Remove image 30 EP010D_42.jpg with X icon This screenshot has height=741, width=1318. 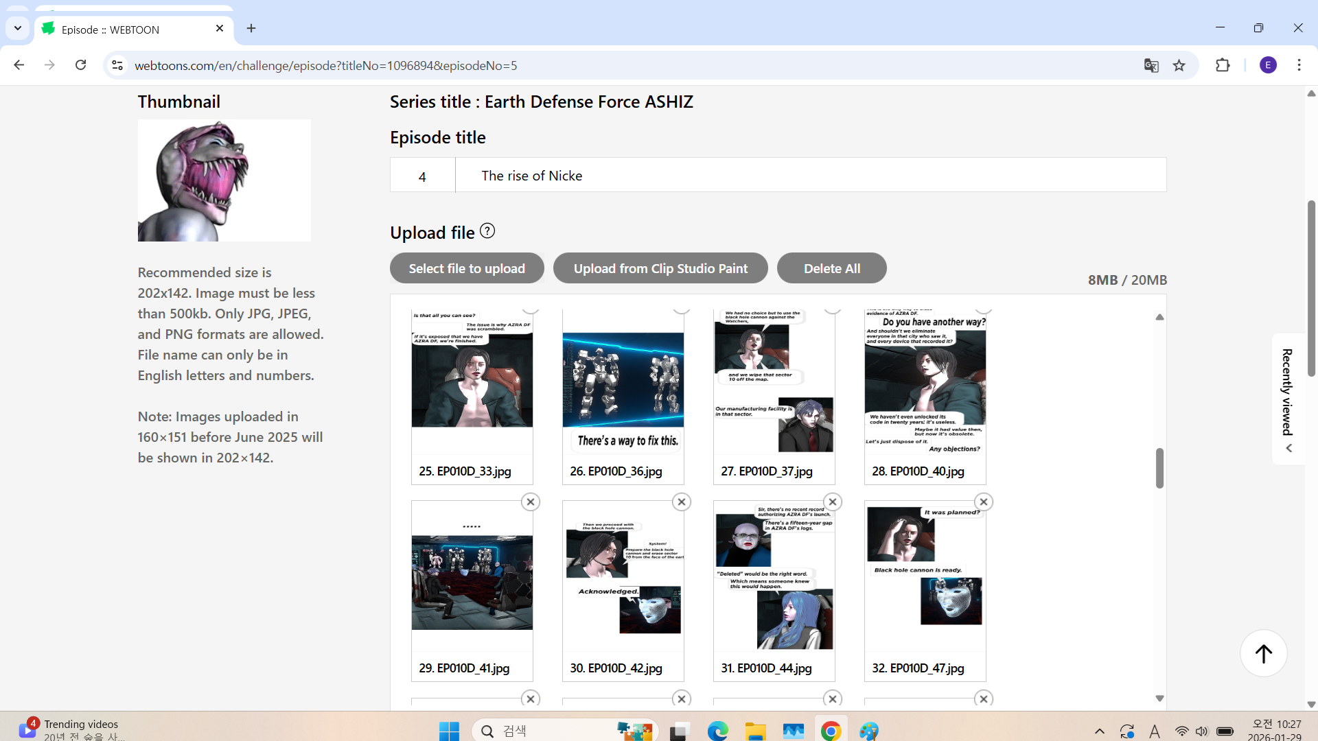[681, 502]
